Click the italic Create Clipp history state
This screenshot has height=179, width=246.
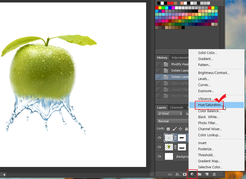pos(180,89)
